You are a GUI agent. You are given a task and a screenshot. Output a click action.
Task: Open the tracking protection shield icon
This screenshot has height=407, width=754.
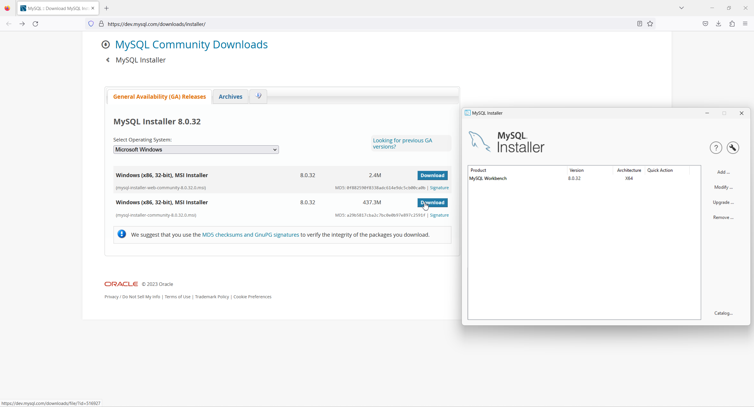(x=91, y=24)
